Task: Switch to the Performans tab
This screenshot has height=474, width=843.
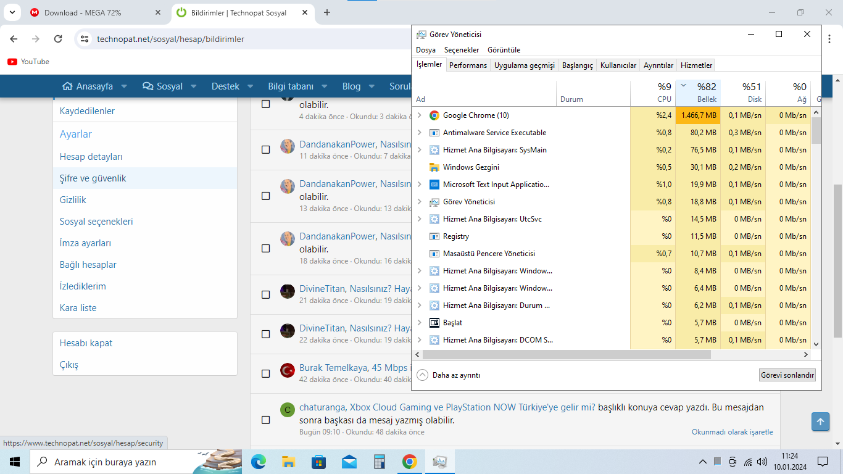Action: click(468, 65)
